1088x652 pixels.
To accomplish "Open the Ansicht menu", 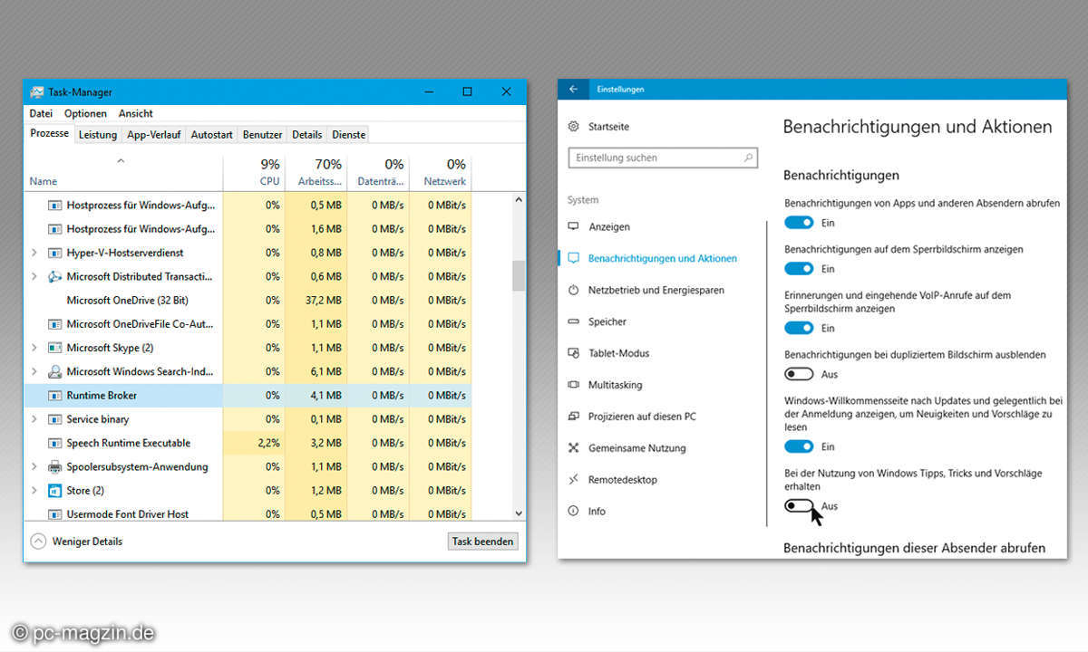I will (136, 113).
